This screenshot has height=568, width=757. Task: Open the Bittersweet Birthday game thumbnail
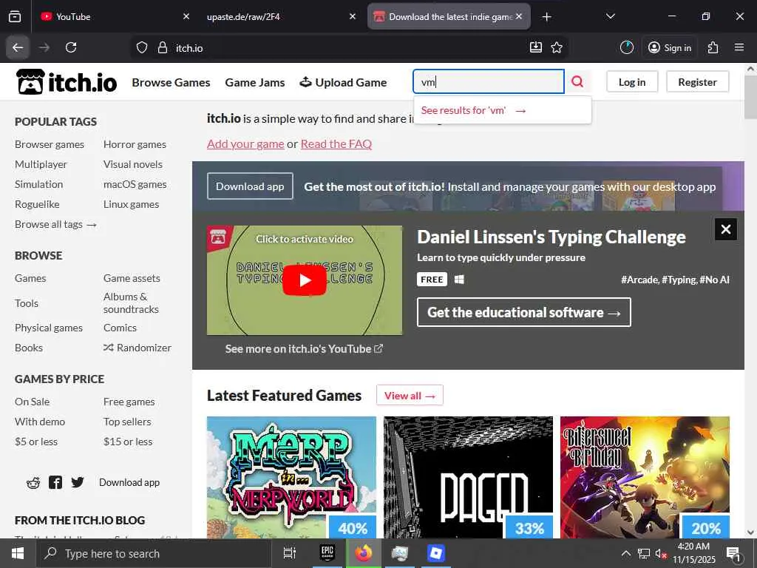645,477
